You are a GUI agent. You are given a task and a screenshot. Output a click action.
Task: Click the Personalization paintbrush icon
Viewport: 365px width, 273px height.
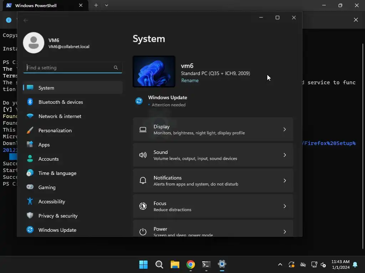coord(30,130)
